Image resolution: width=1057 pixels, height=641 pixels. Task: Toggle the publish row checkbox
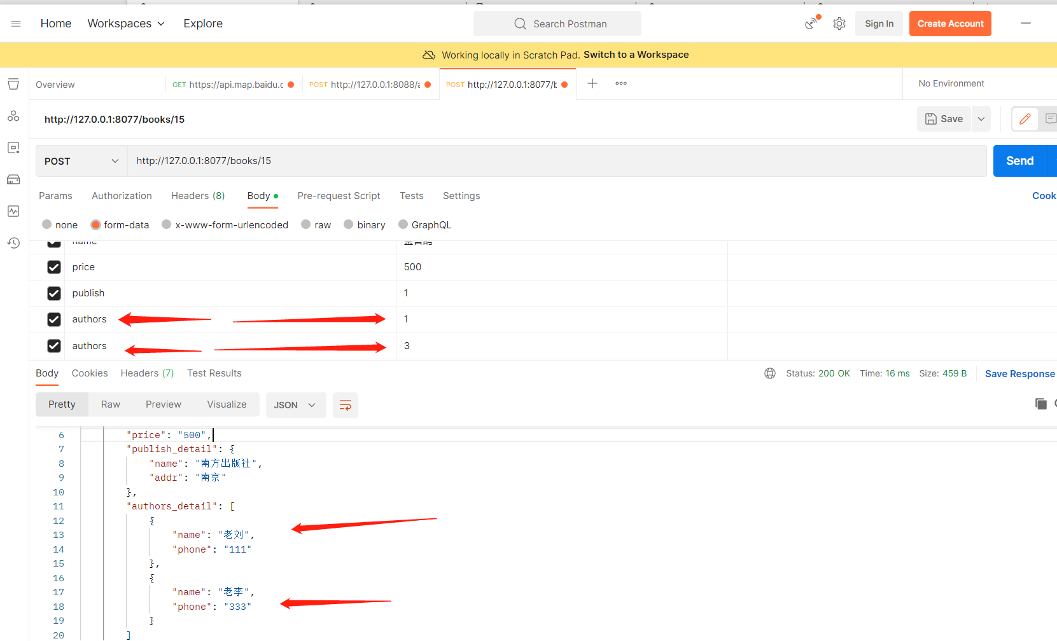pos(54,293)
